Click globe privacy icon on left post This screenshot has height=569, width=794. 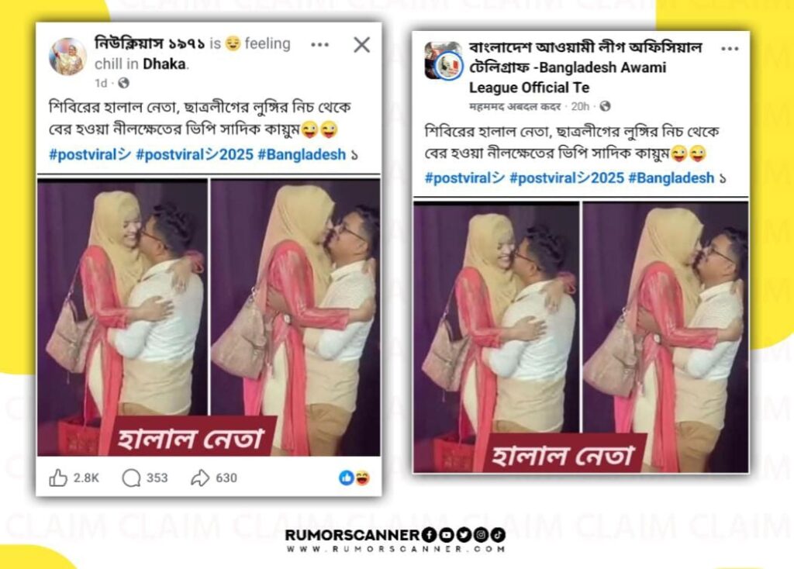(x=123, y=82)
